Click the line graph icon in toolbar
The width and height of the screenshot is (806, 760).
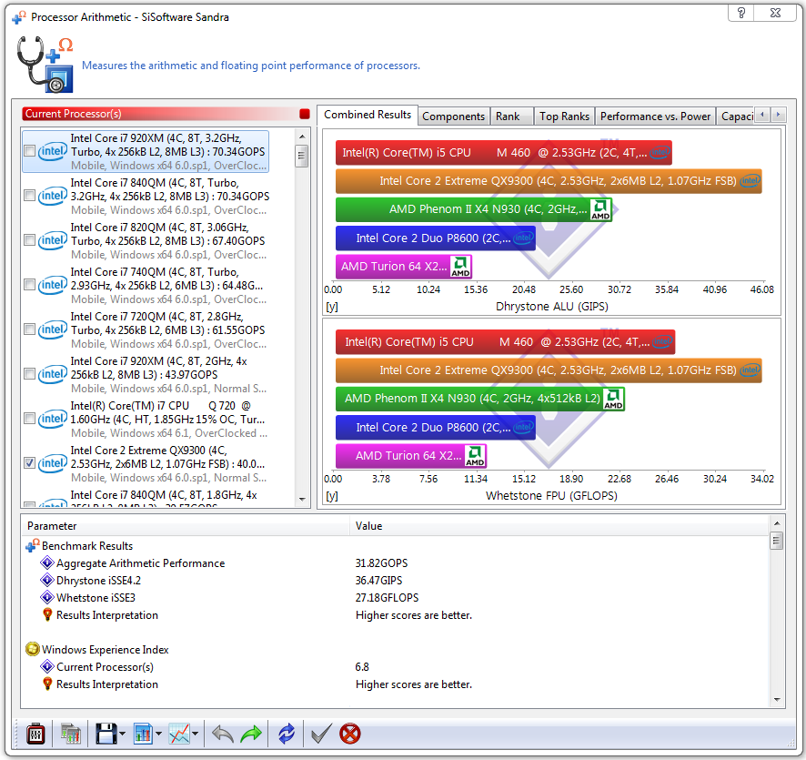coord(179,734)
